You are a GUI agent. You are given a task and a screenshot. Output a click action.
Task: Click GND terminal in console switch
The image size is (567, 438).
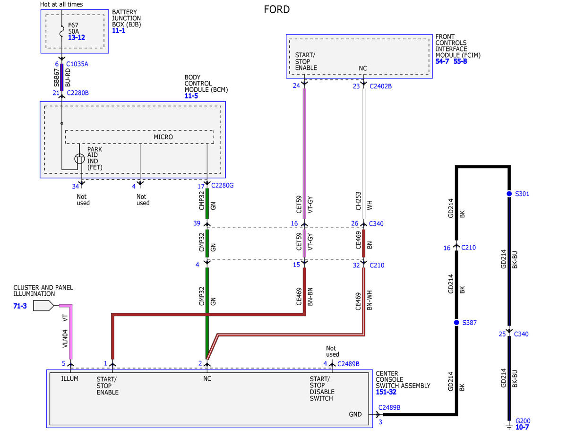[355, 414]
